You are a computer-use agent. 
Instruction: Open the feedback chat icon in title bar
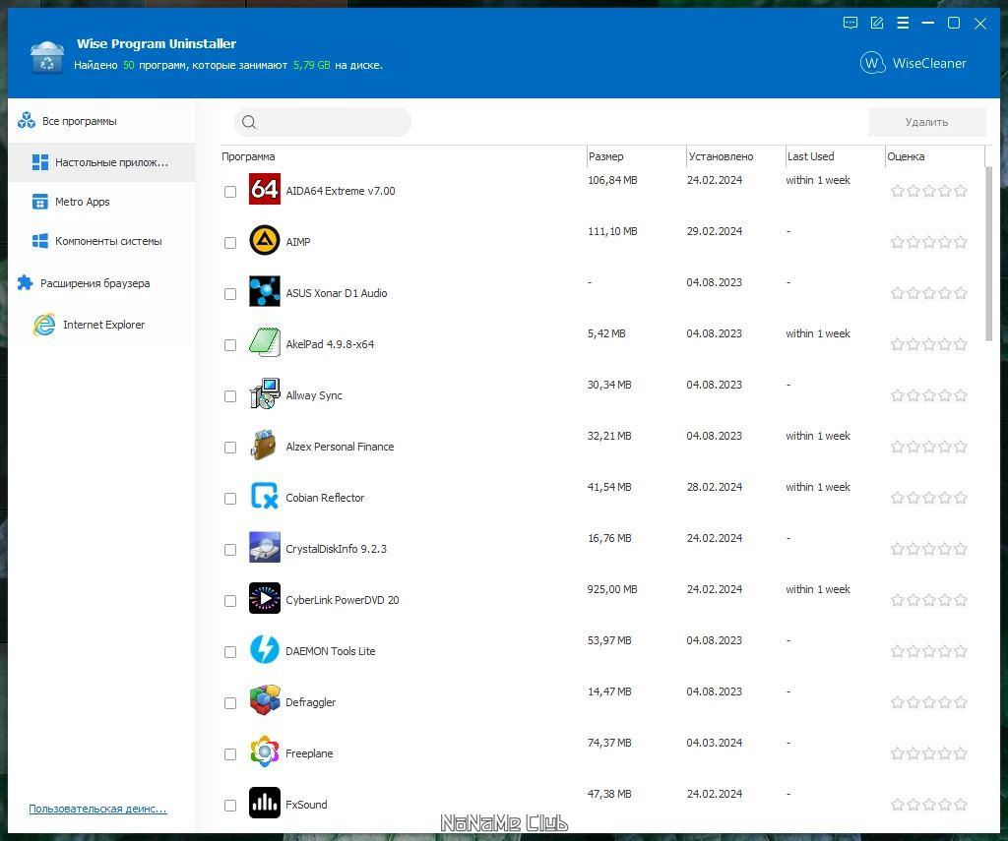[x=850, y=24]
